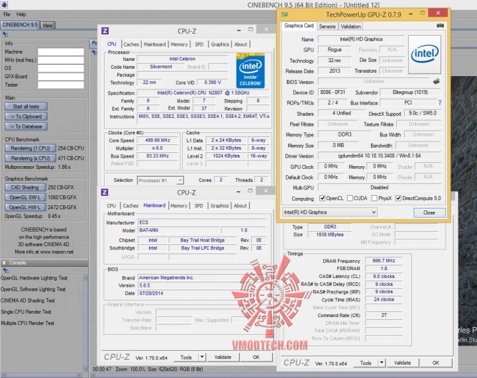Click the pin icon under the Console header
Image resolution: width=477 pixels, height=378 pixels.
(x=5, y=270)
